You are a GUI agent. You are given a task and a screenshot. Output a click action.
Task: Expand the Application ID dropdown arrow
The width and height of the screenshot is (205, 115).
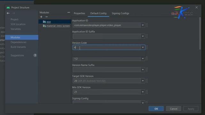click(143, 25)
